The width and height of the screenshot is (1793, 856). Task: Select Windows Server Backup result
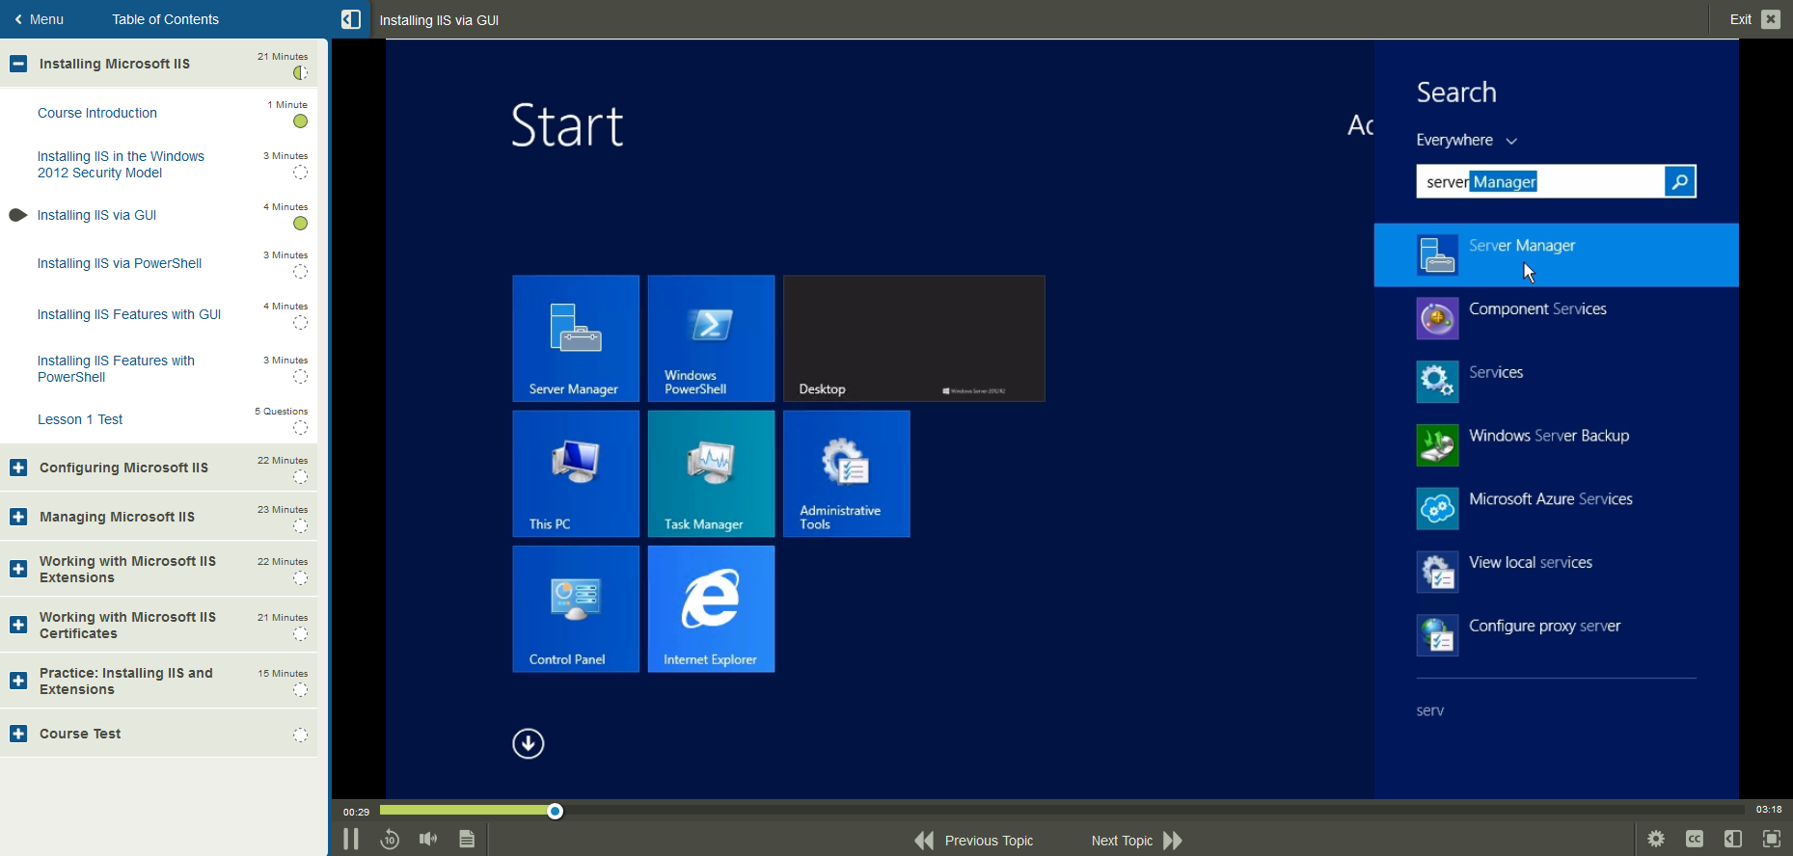click(x=1556, y=445)
